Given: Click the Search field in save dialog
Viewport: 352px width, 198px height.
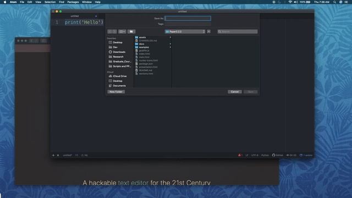Looking at the screenshot, I should (x=238, y=32).
